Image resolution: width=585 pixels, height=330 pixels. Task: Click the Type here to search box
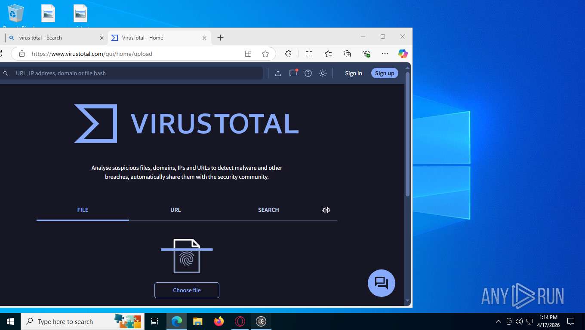point(83,321)
